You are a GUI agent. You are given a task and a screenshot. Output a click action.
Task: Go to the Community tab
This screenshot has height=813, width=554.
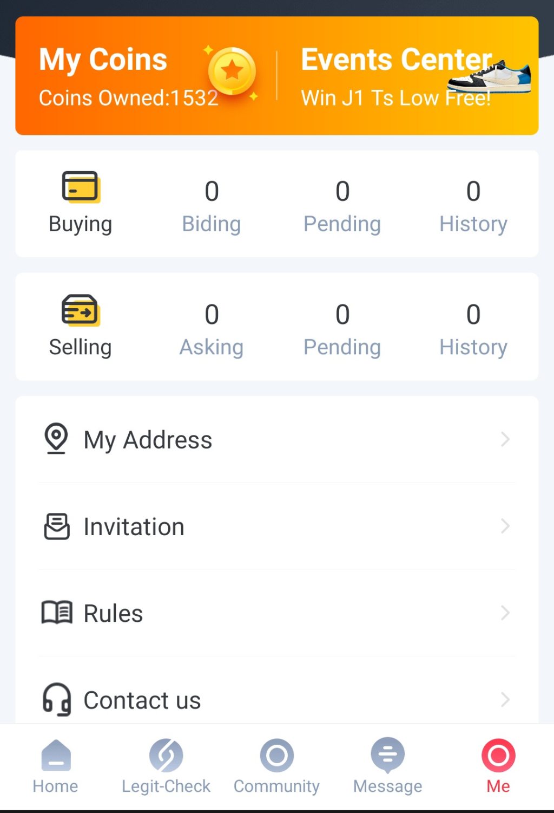(276, 765)
